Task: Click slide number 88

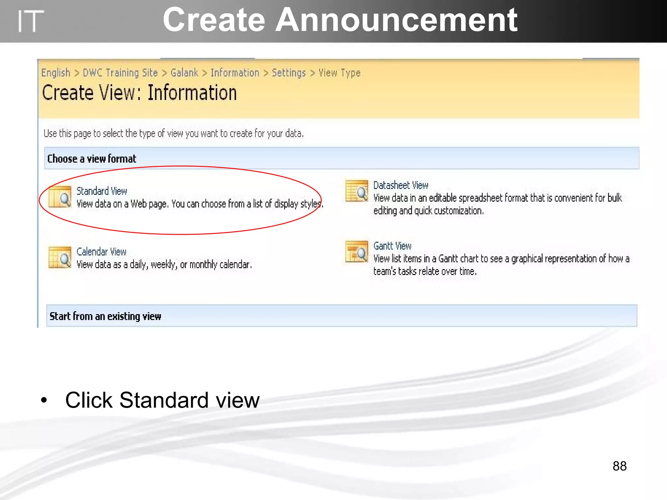Action: 619,466
